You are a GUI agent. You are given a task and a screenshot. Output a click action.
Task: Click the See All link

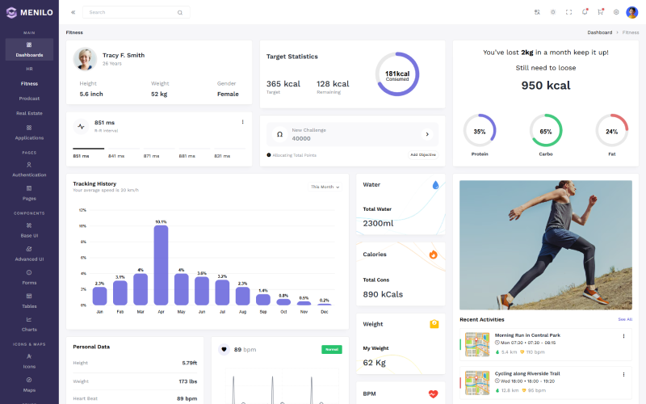[625, 319]
